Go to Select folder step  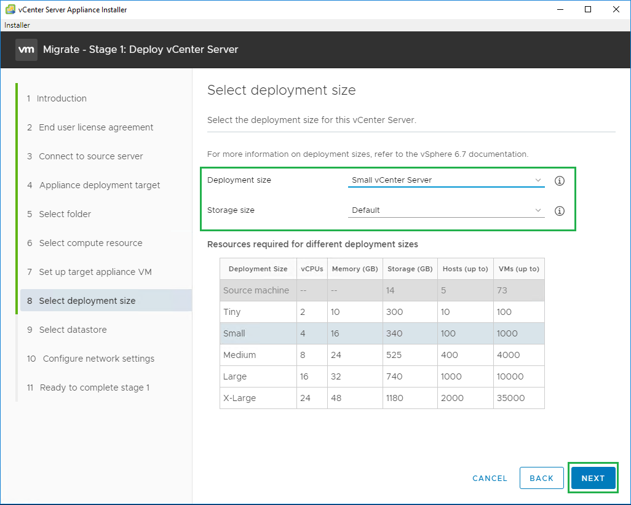pyautogui.click(x=65, y=214)
